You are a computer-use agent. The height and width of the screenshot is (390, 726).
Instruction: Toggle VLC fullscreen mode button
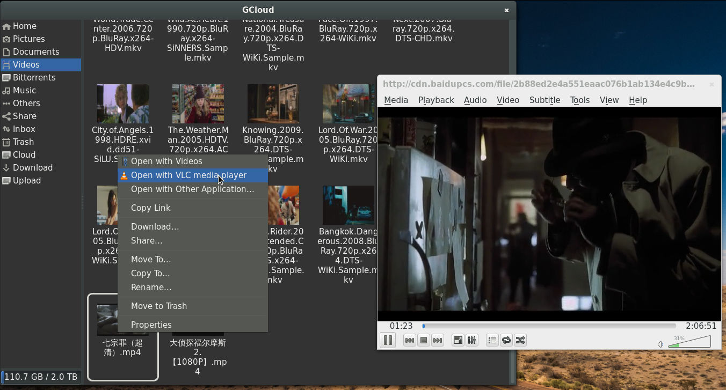point(458,340)
